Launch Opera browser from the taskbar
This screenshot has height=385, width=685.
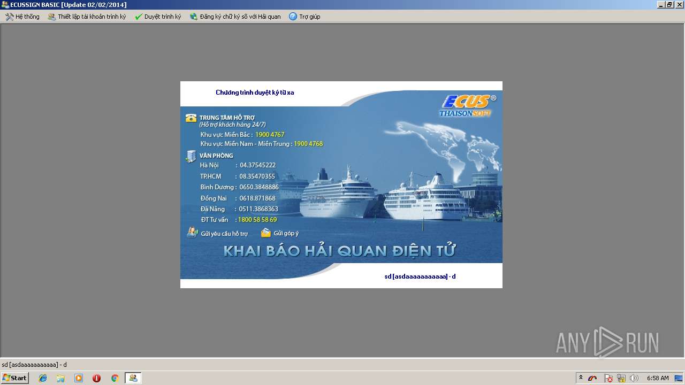pos(96,378)
